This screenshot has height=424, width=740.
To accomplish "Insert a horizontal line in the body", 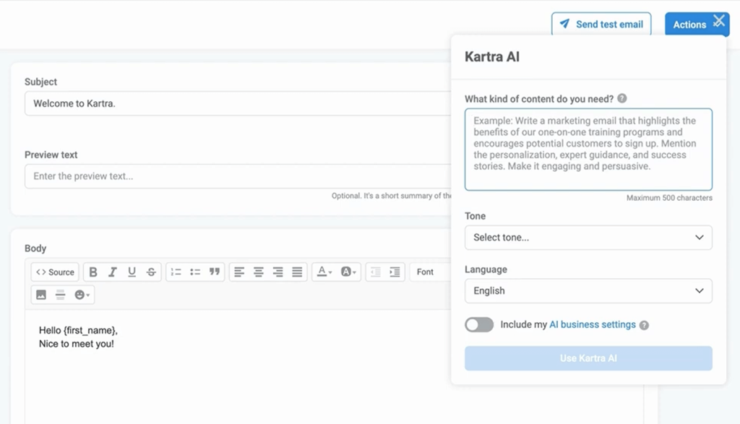I will pos(61,294).
